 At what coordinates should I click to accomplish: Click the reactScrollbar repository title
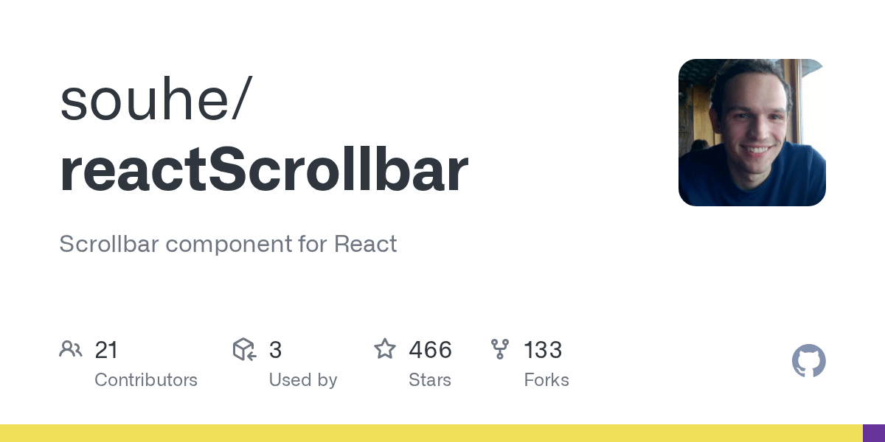click(x=263, y=170)
